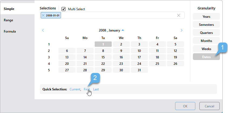
Task: Click the Current quick selection link
Action: [x=75, y=89]
